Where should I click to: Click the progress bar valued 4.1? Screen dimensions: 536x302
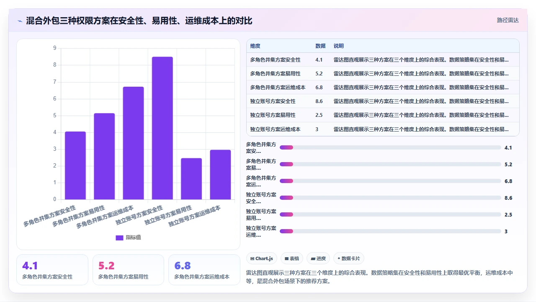coord(390,147)
